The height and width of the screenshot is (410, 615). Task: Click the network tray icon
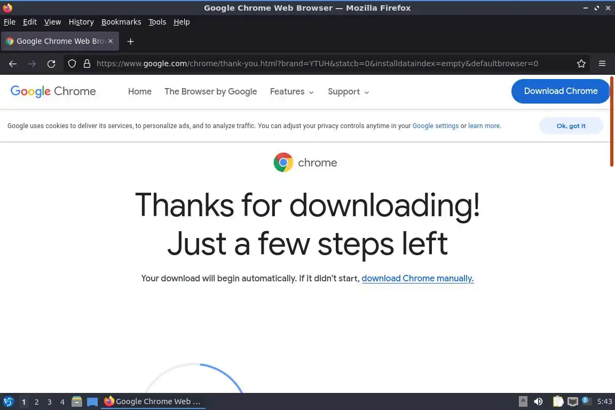(573, 401)
